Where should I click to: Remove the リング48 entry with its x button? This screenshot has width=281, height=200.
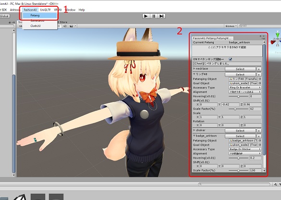[258, 75]
